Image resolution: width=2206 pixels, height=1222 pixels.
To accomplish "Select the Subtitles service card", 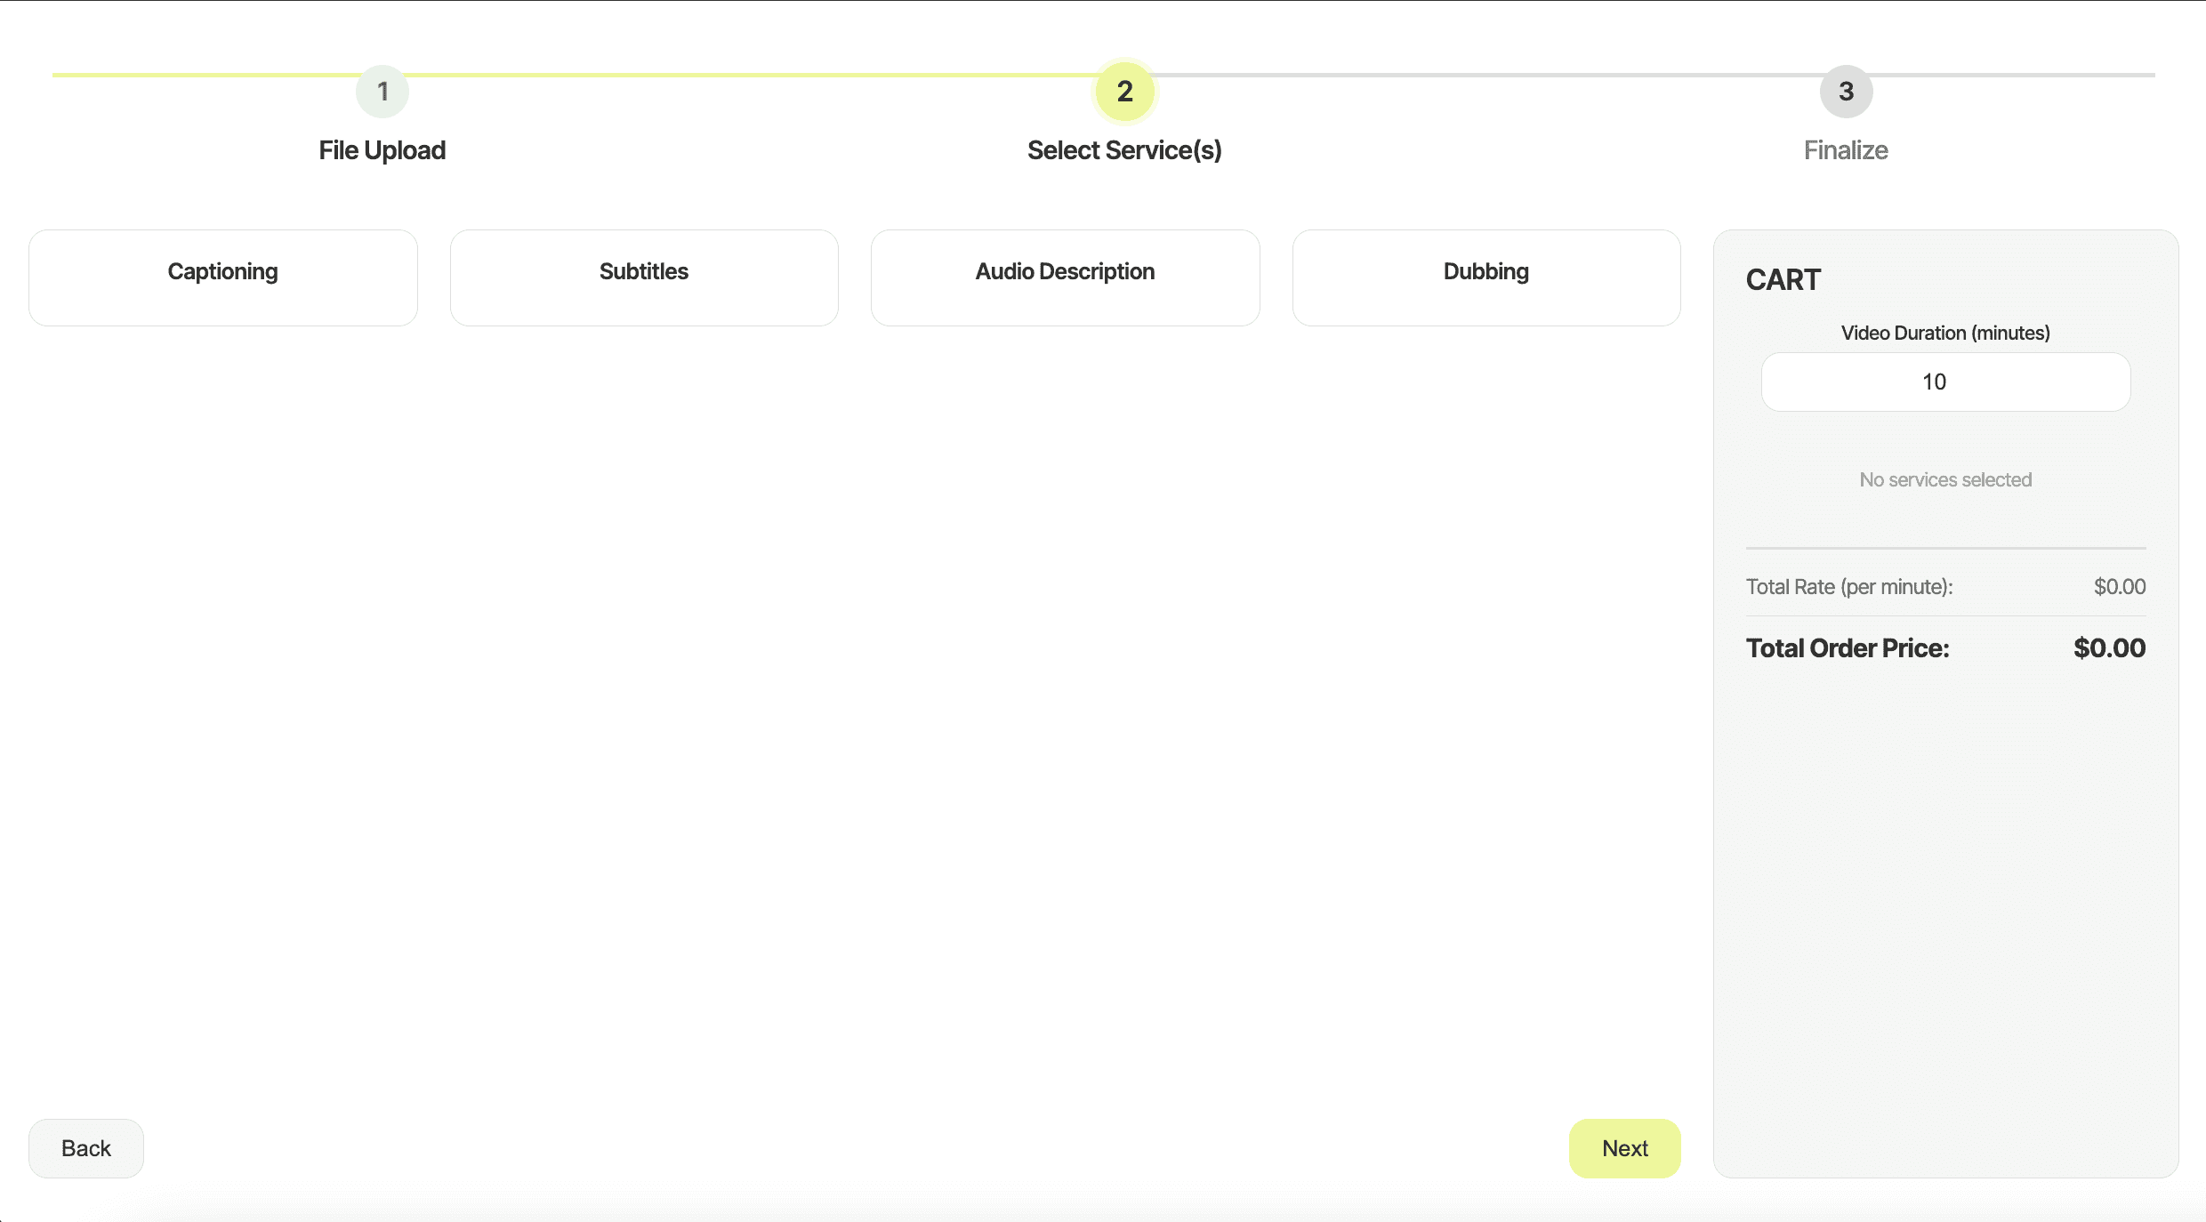I will (x=644, y=277).
